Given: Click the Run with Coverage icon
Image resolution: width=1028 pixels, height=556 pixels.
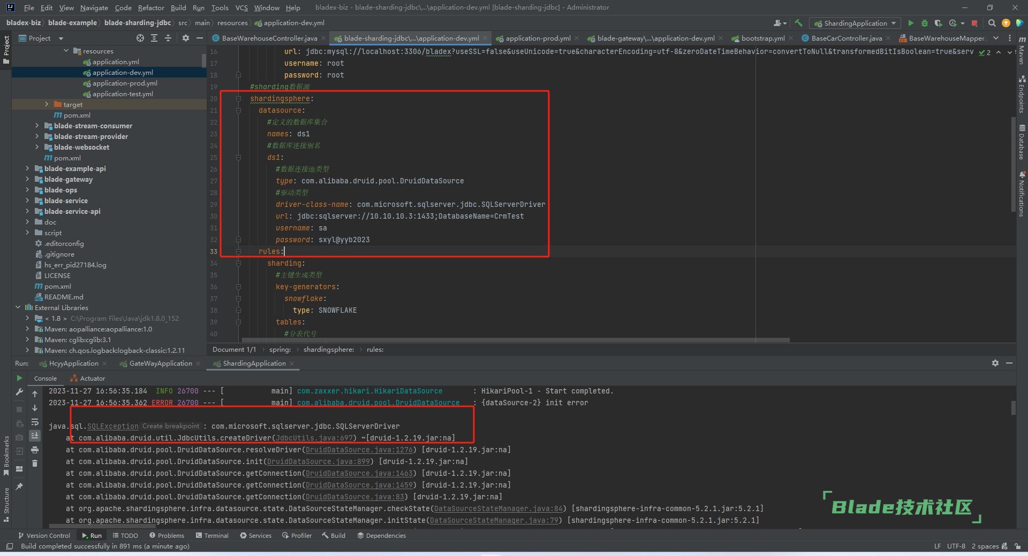Looking at the screenshot, I should click(938, 23).
